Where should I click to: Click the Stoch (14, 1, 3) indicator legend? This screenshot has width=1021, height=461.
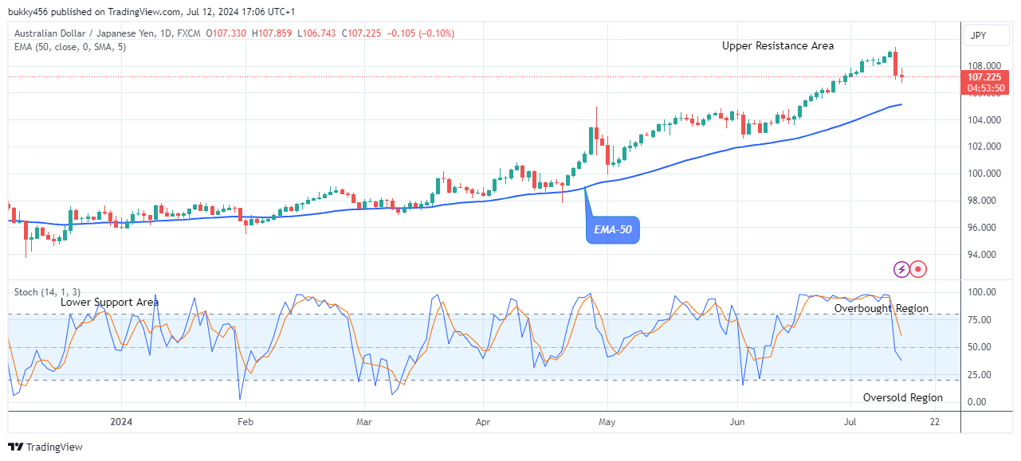pos(47,292)
